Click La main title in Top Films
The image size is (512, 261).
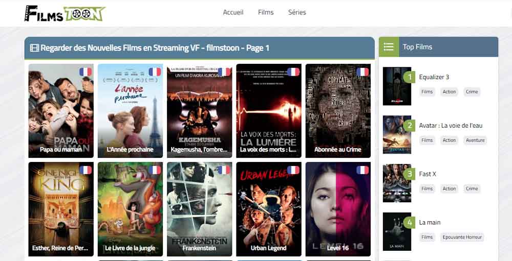pos(430,223)
